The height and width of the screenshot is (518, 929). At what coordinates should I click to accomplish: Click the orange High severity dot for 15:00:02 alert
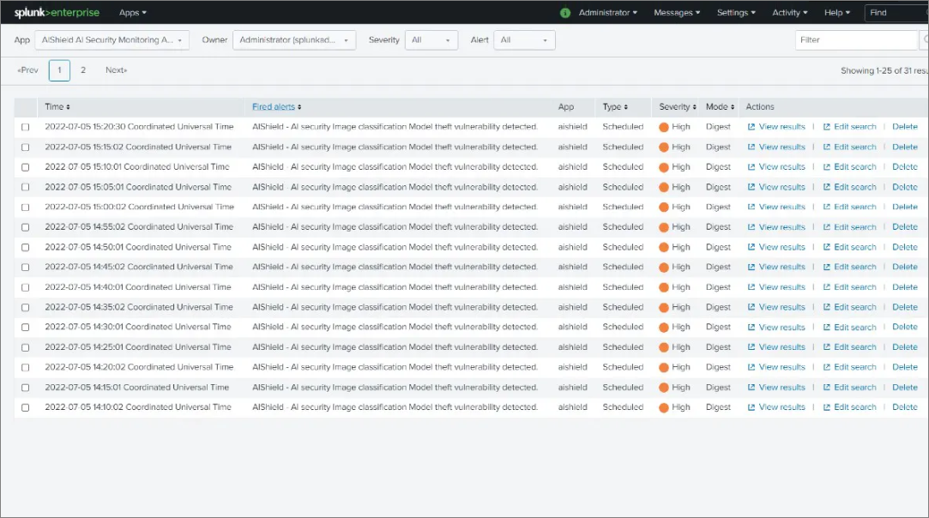click(x=664, y=208)
